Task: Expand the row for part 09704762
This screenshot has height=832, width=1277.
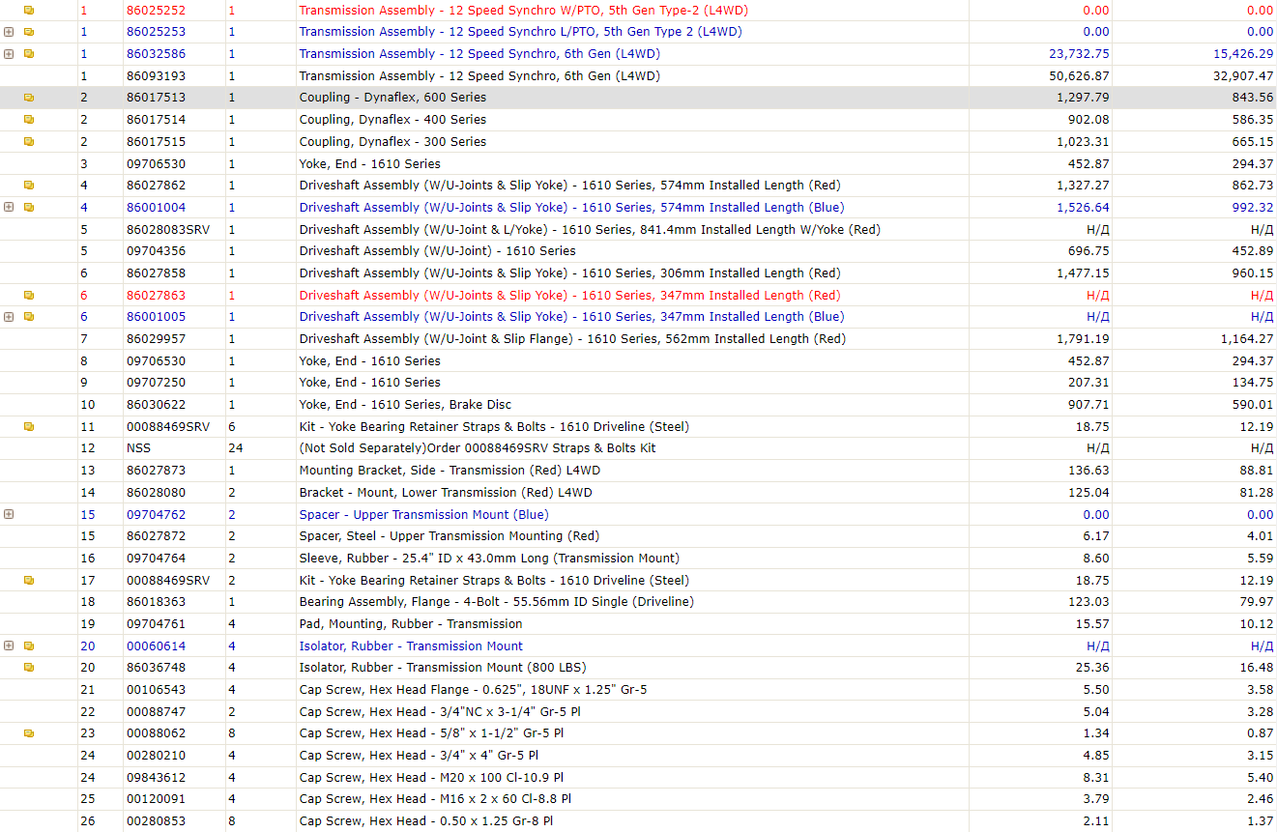Action: [x=9, y=514]
